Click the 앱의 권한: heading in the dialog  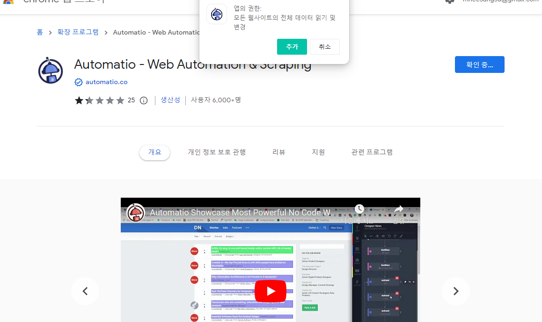[x=248, y=8]
